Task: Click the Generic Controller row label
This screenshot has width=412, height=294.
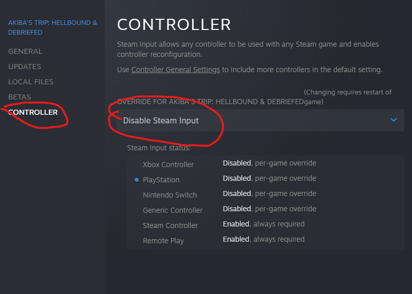Action: (173, 210)
